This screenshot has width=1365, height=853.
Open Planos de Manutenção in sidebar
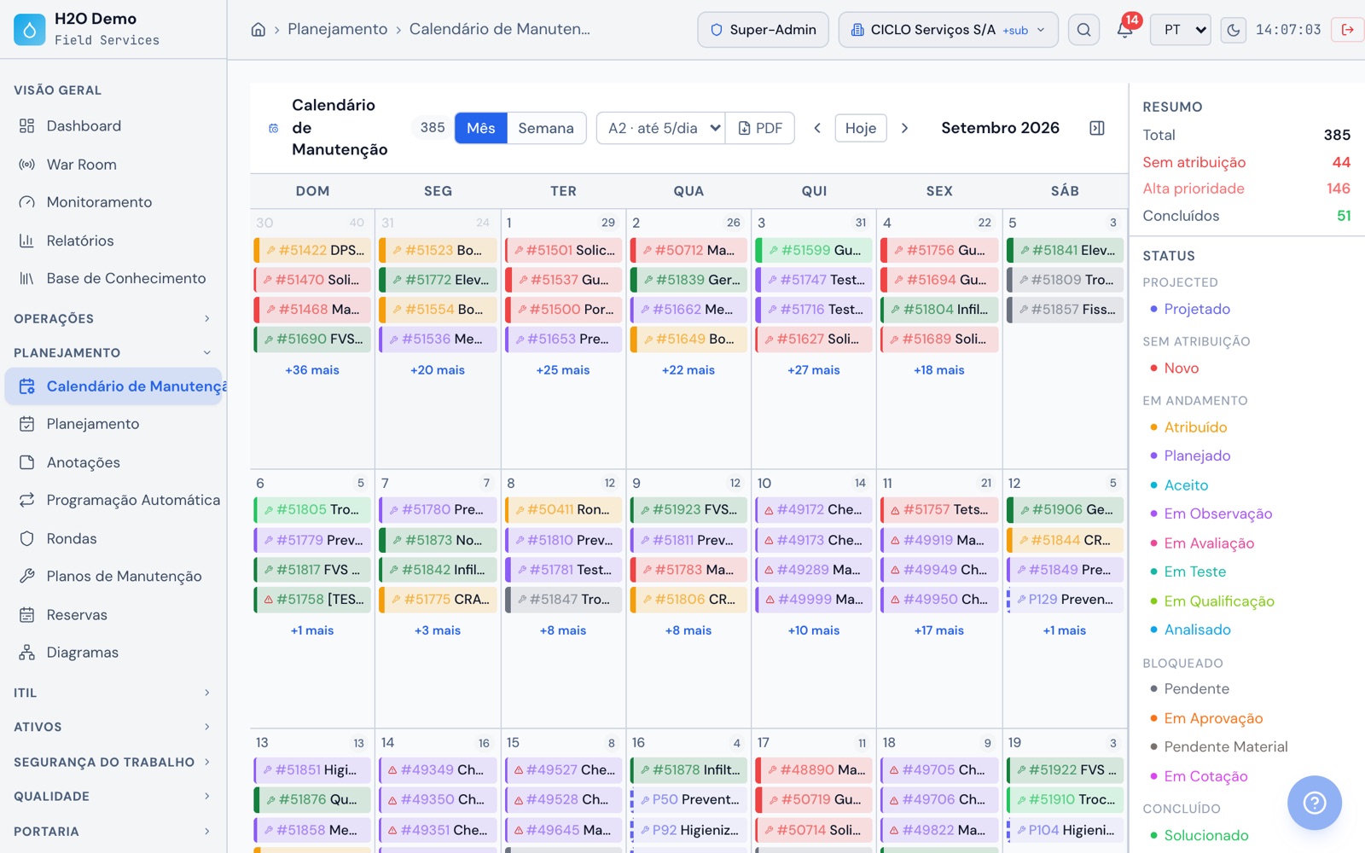coord(113,577)
